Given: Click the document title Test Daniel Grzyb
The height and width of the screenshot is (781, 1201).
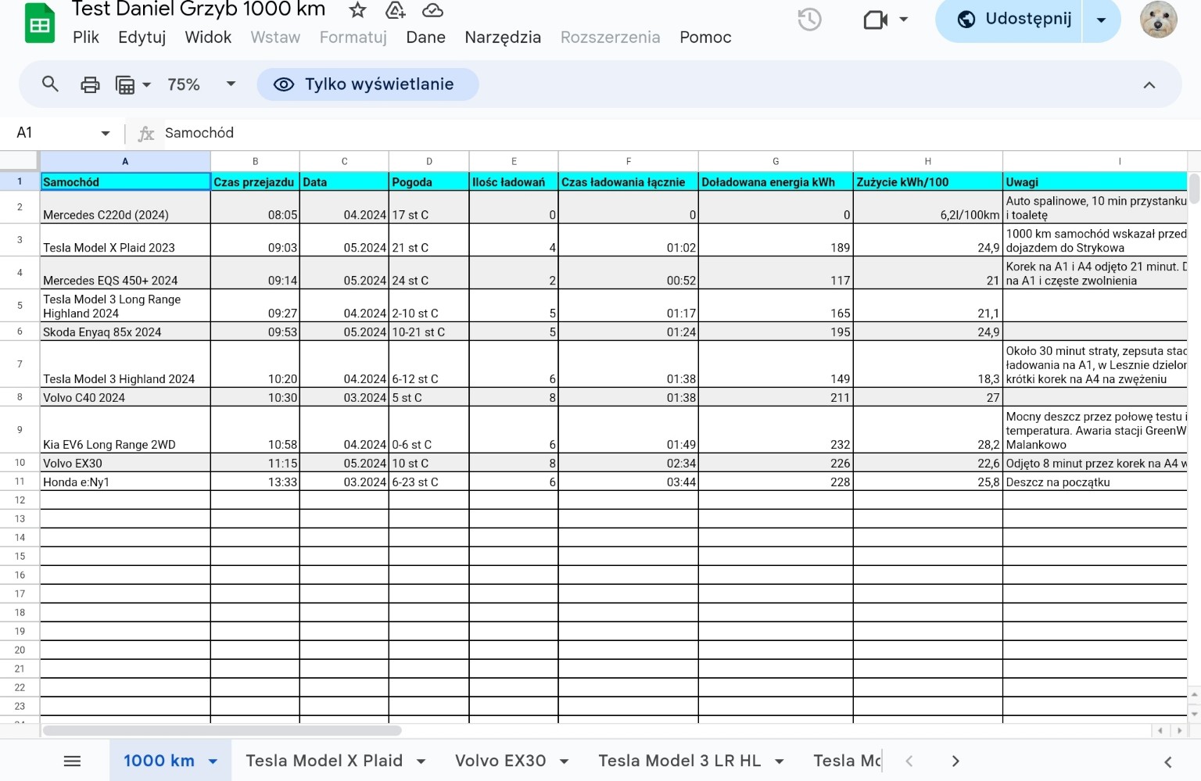Looking at the screenshot, I should pyautogui.click(x=199, y=9).
